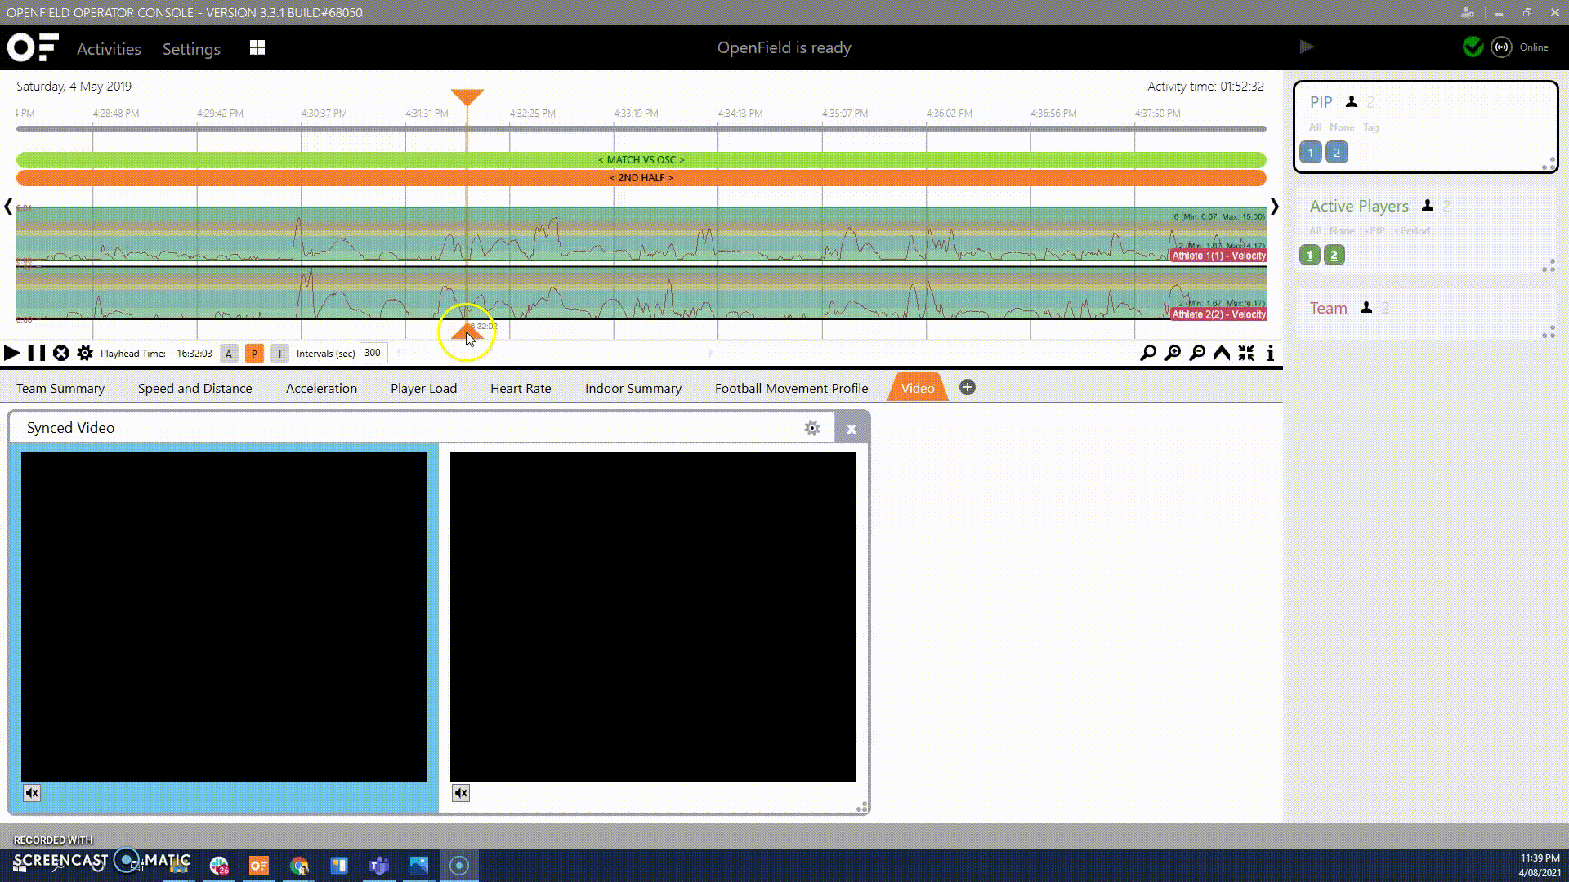
Task: Click the upward chevron timeline icon
Action: (1222, 353)
